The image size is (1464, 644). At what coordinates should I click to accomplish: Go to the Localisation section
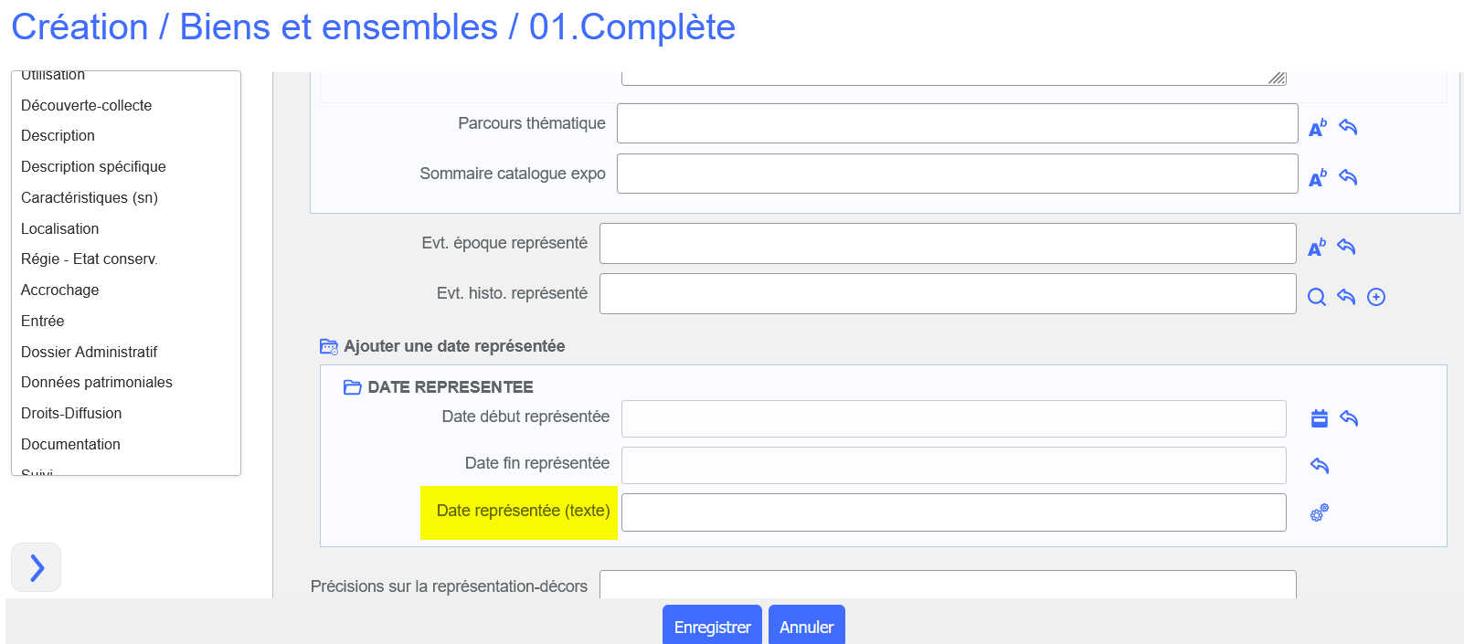(x=60, y=228)
